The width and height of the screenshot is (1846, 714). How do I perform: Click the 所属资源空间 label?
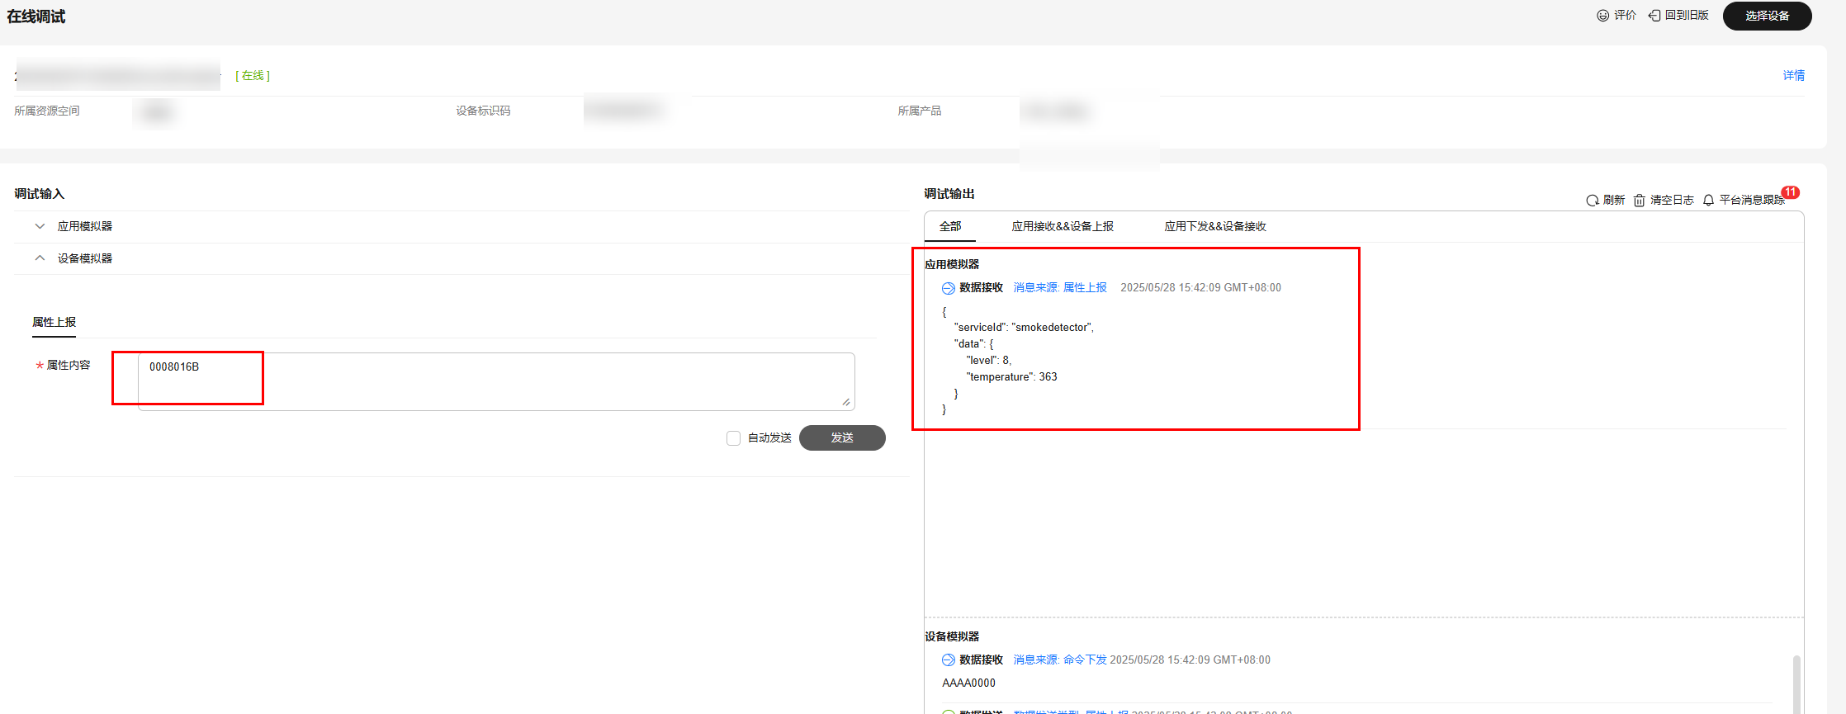click(47, 111)
